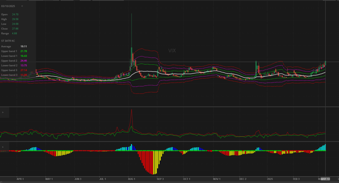Click the Upper band 1 green value
Image resolution: width=339 pixels, height=183 pixels.
[x=24, y=51]
